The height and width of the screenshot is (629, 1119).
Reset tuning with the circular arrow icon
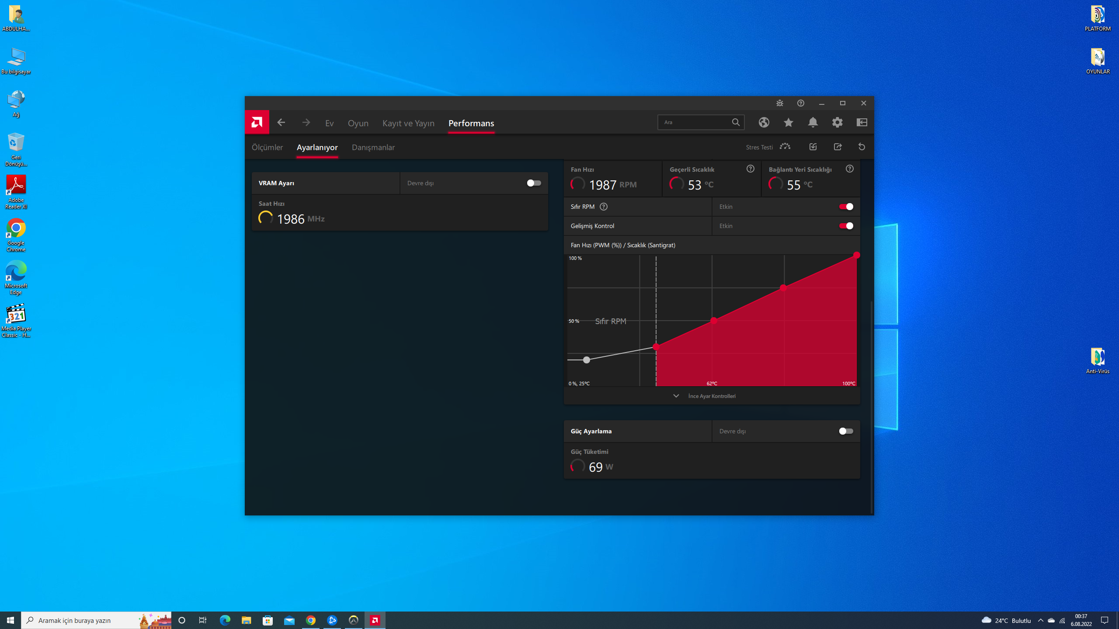(x=862, y=147)
